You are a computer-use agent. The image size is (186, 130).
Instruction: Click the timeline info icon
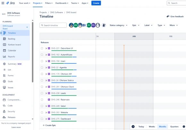click(x=184, y=126)
